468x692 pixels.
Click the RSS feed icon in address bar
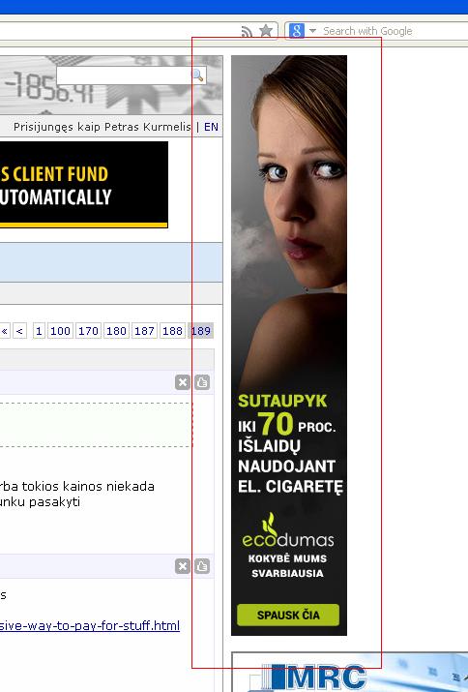point(247,31)
